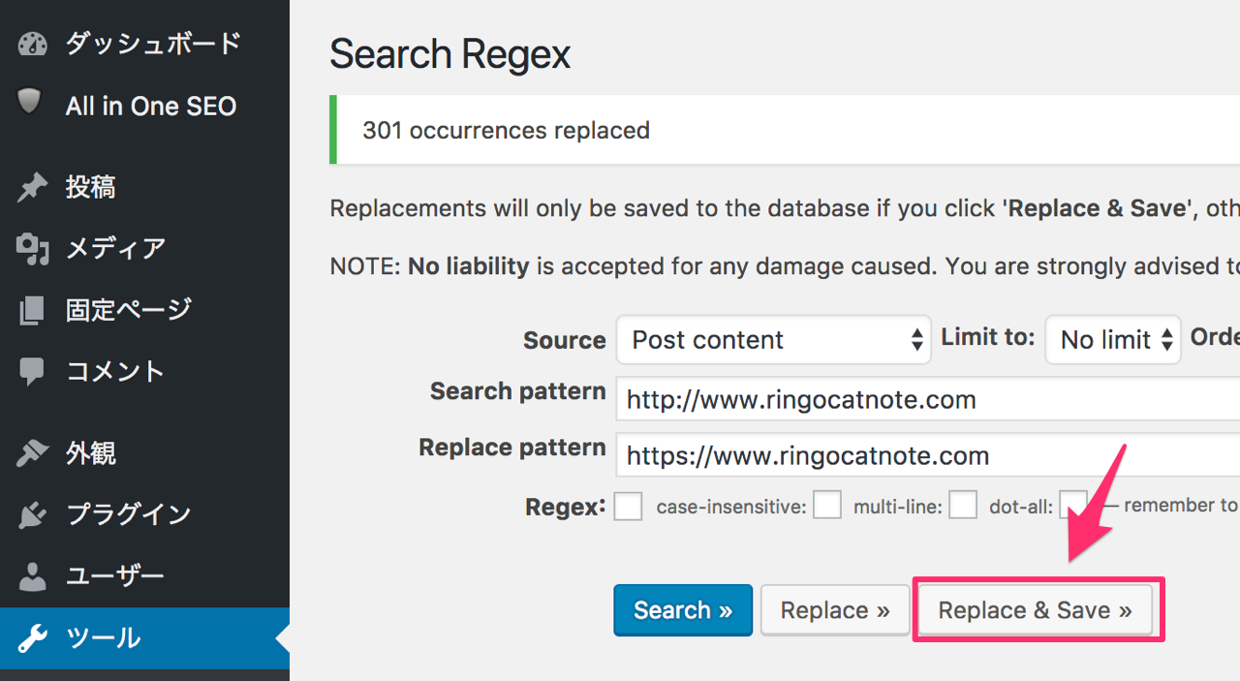Expand the Limit to dropdown
This screenshot has height=681, width=1240.
[x=1112, y=340]
